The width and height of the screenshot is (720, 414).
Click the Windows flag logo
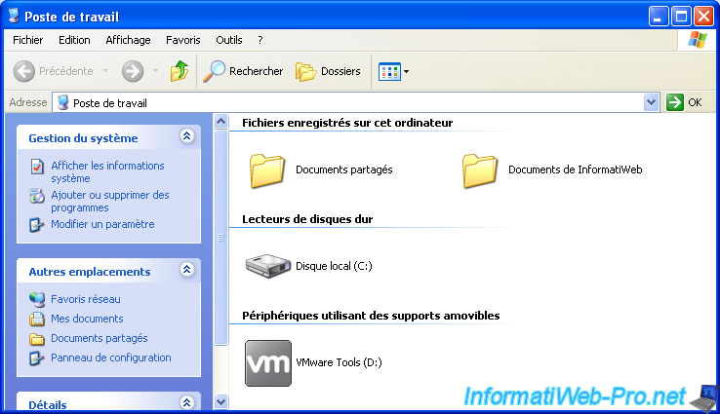(698, 40)
